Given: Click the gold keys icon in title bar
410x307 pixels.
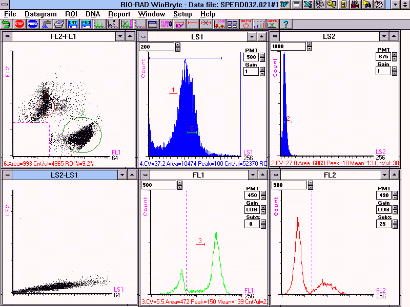Looking at the screenshot, I should (332, 5).
